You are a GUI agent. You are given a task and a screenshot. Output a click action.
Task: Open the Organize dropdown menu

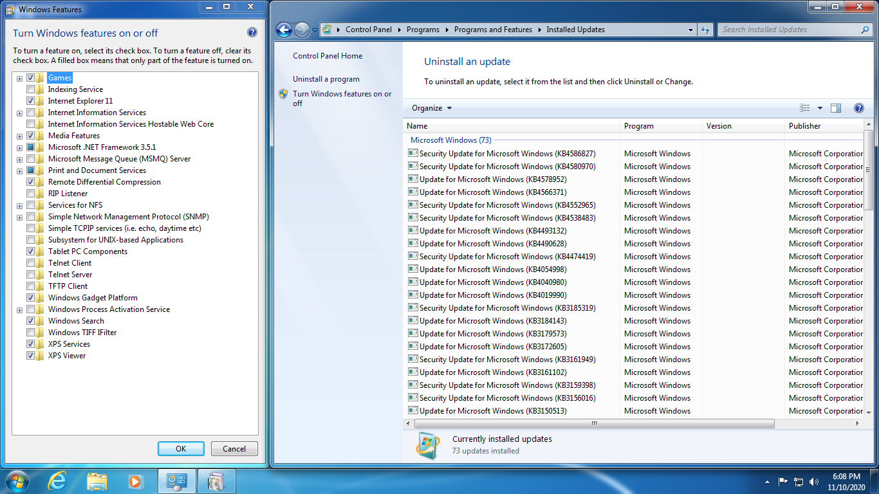432,108
